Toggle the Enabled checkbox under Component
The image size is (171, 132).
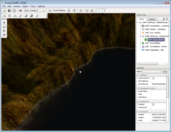pos(153,104)
